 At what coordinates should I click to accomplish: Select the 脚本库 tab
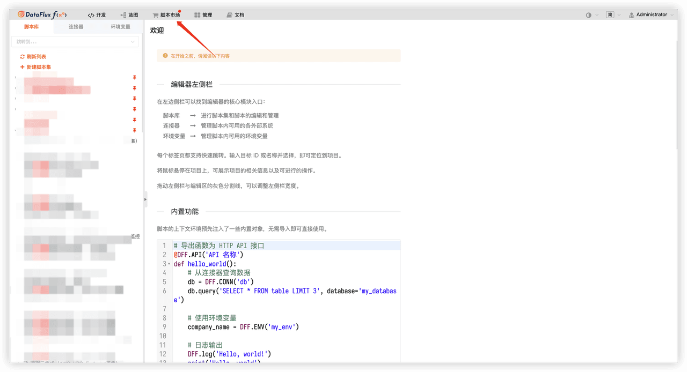32,26
